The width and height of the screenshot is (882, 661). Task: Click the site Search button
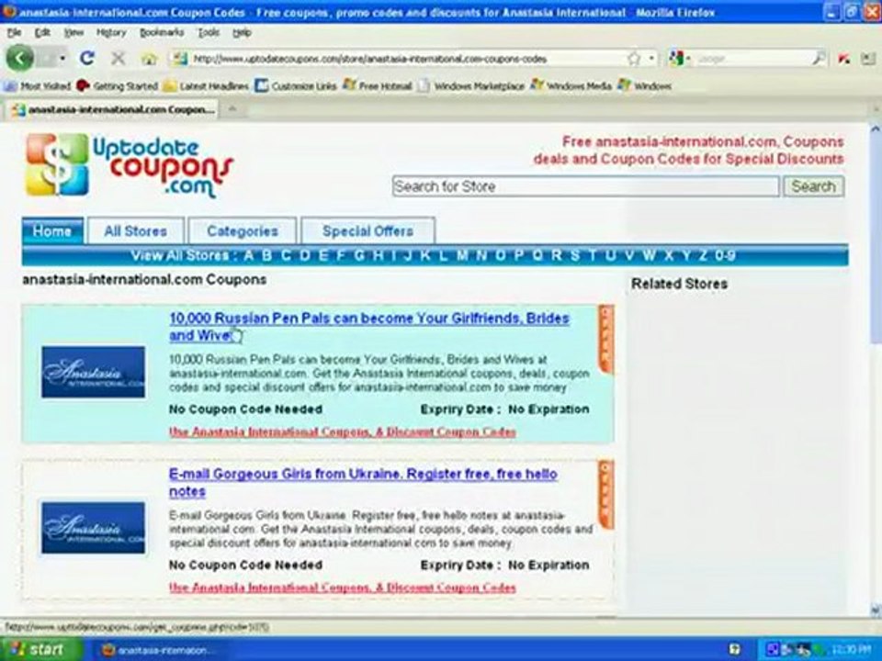click(x=813, y=186)
